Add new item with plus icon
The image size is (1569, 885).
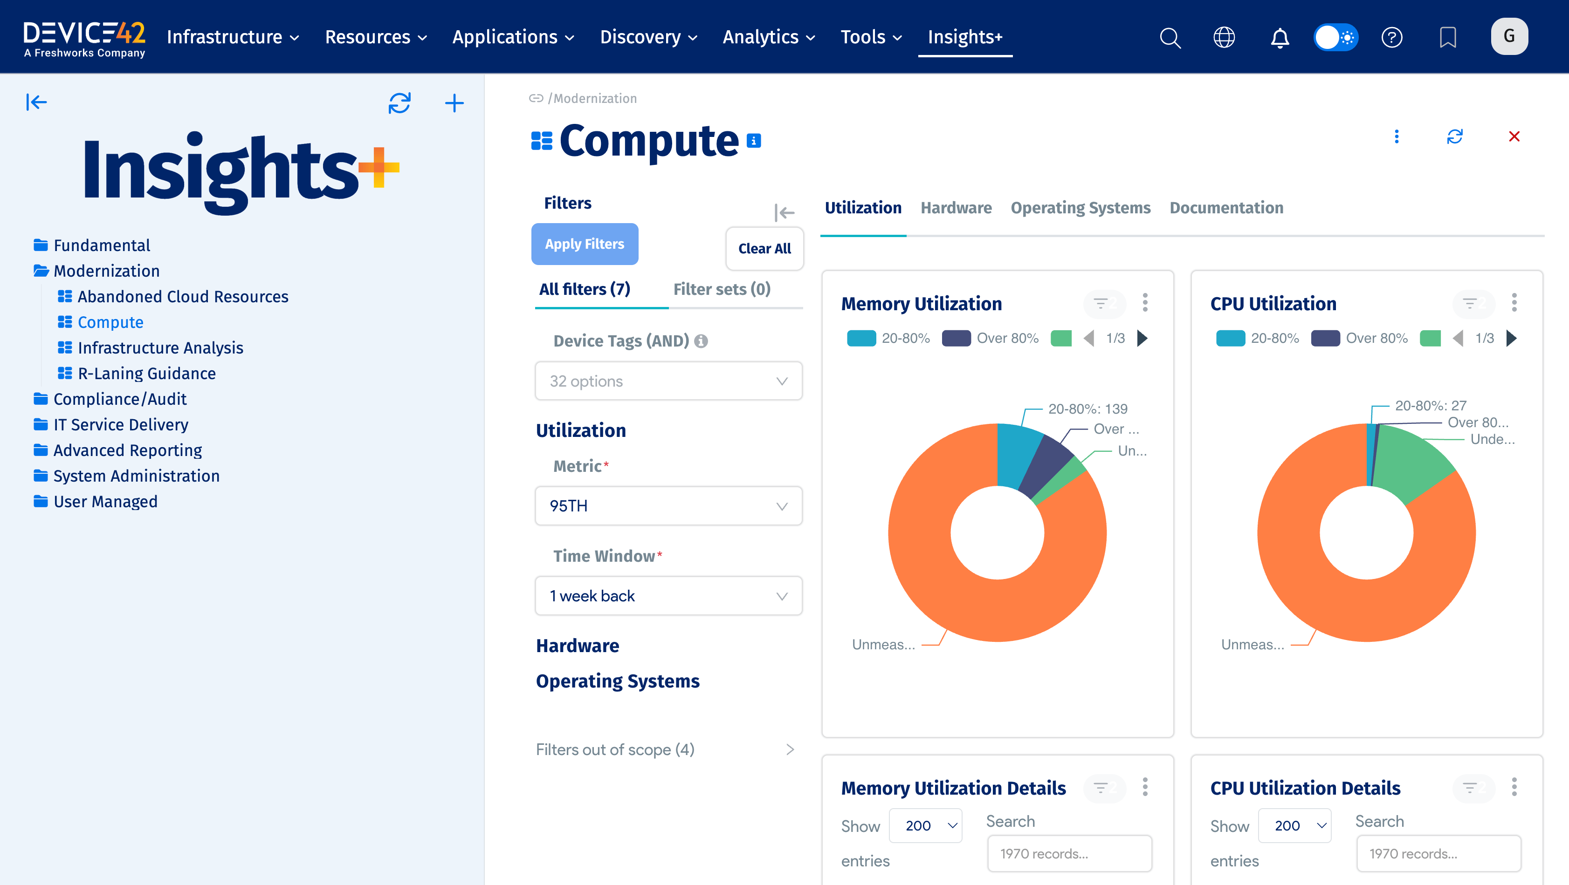coord(454,103)
